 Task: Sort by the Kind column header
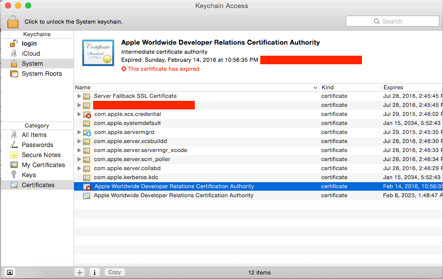coord(350,87)
